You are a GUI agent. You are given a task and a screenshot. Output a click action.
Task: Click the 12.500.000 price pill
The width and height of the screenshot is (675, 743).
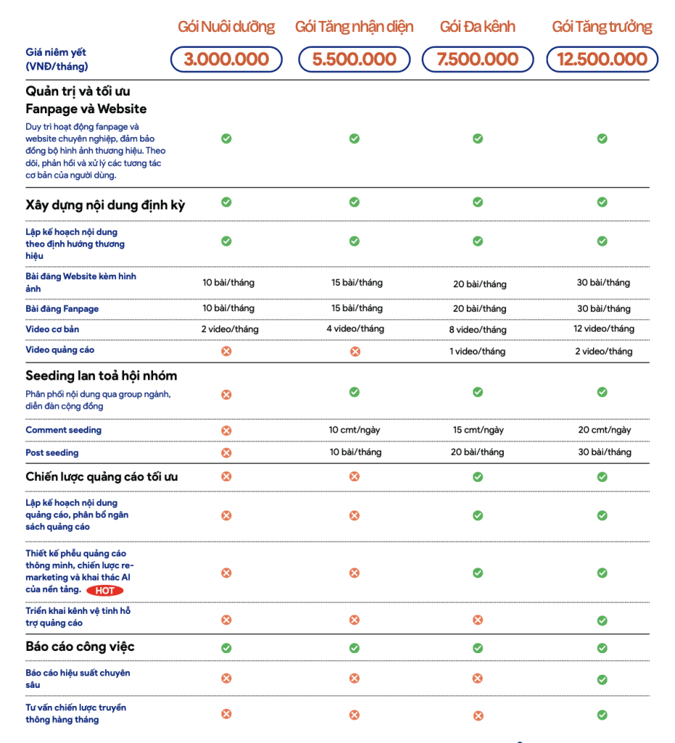pyautogui.click(x=602, y=59)
